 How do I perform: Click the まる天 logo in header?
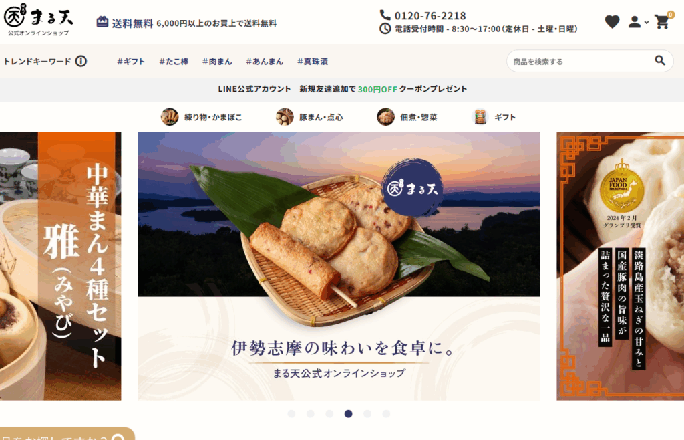tap(38, 20)
